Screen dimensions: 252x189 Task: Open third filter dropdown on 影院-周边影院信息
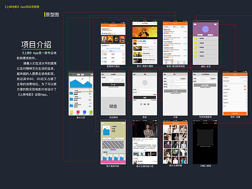coord(183,27)
